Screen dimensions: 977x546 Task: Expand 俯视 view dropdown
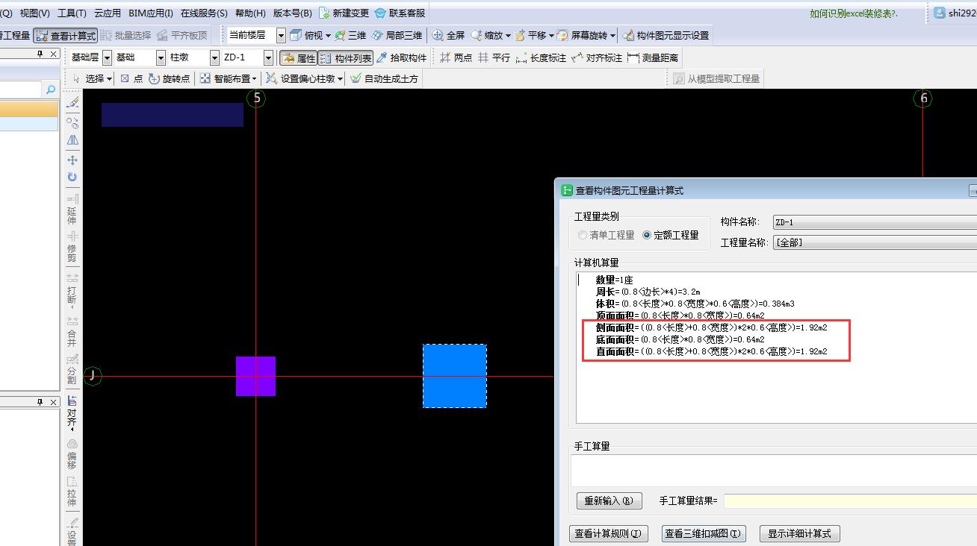327,36
